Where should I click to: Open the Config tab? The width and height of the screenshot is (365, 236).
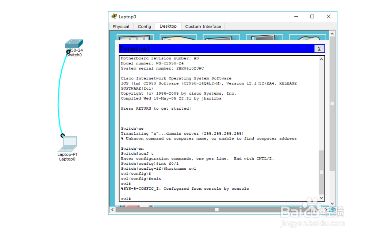144,27
